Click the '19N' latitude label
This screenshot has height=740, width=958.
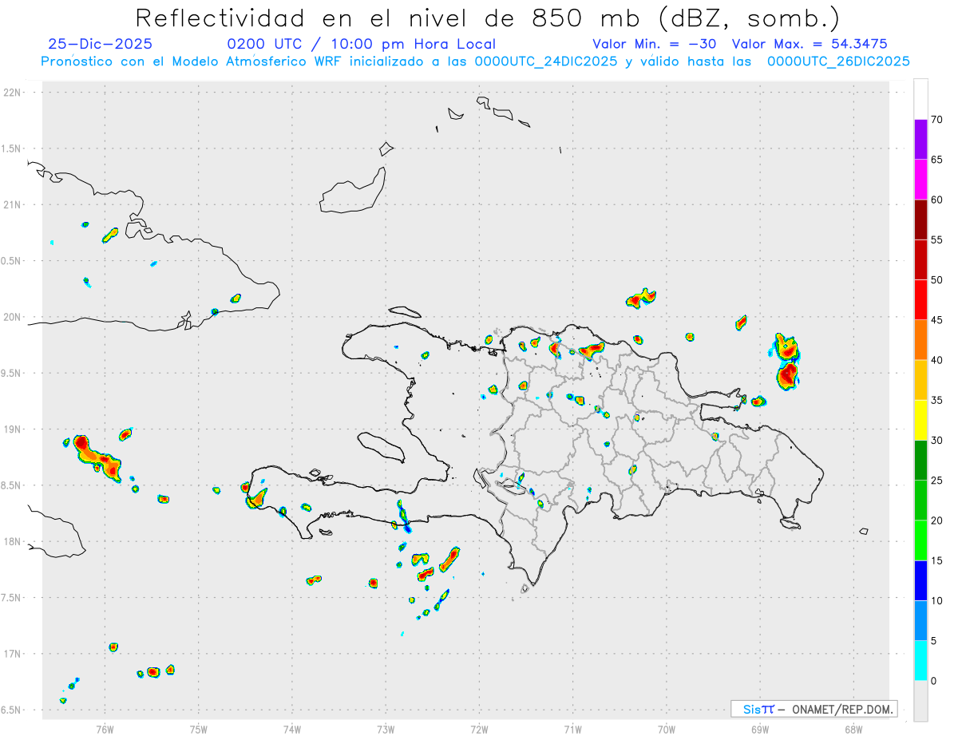(12, 429)
